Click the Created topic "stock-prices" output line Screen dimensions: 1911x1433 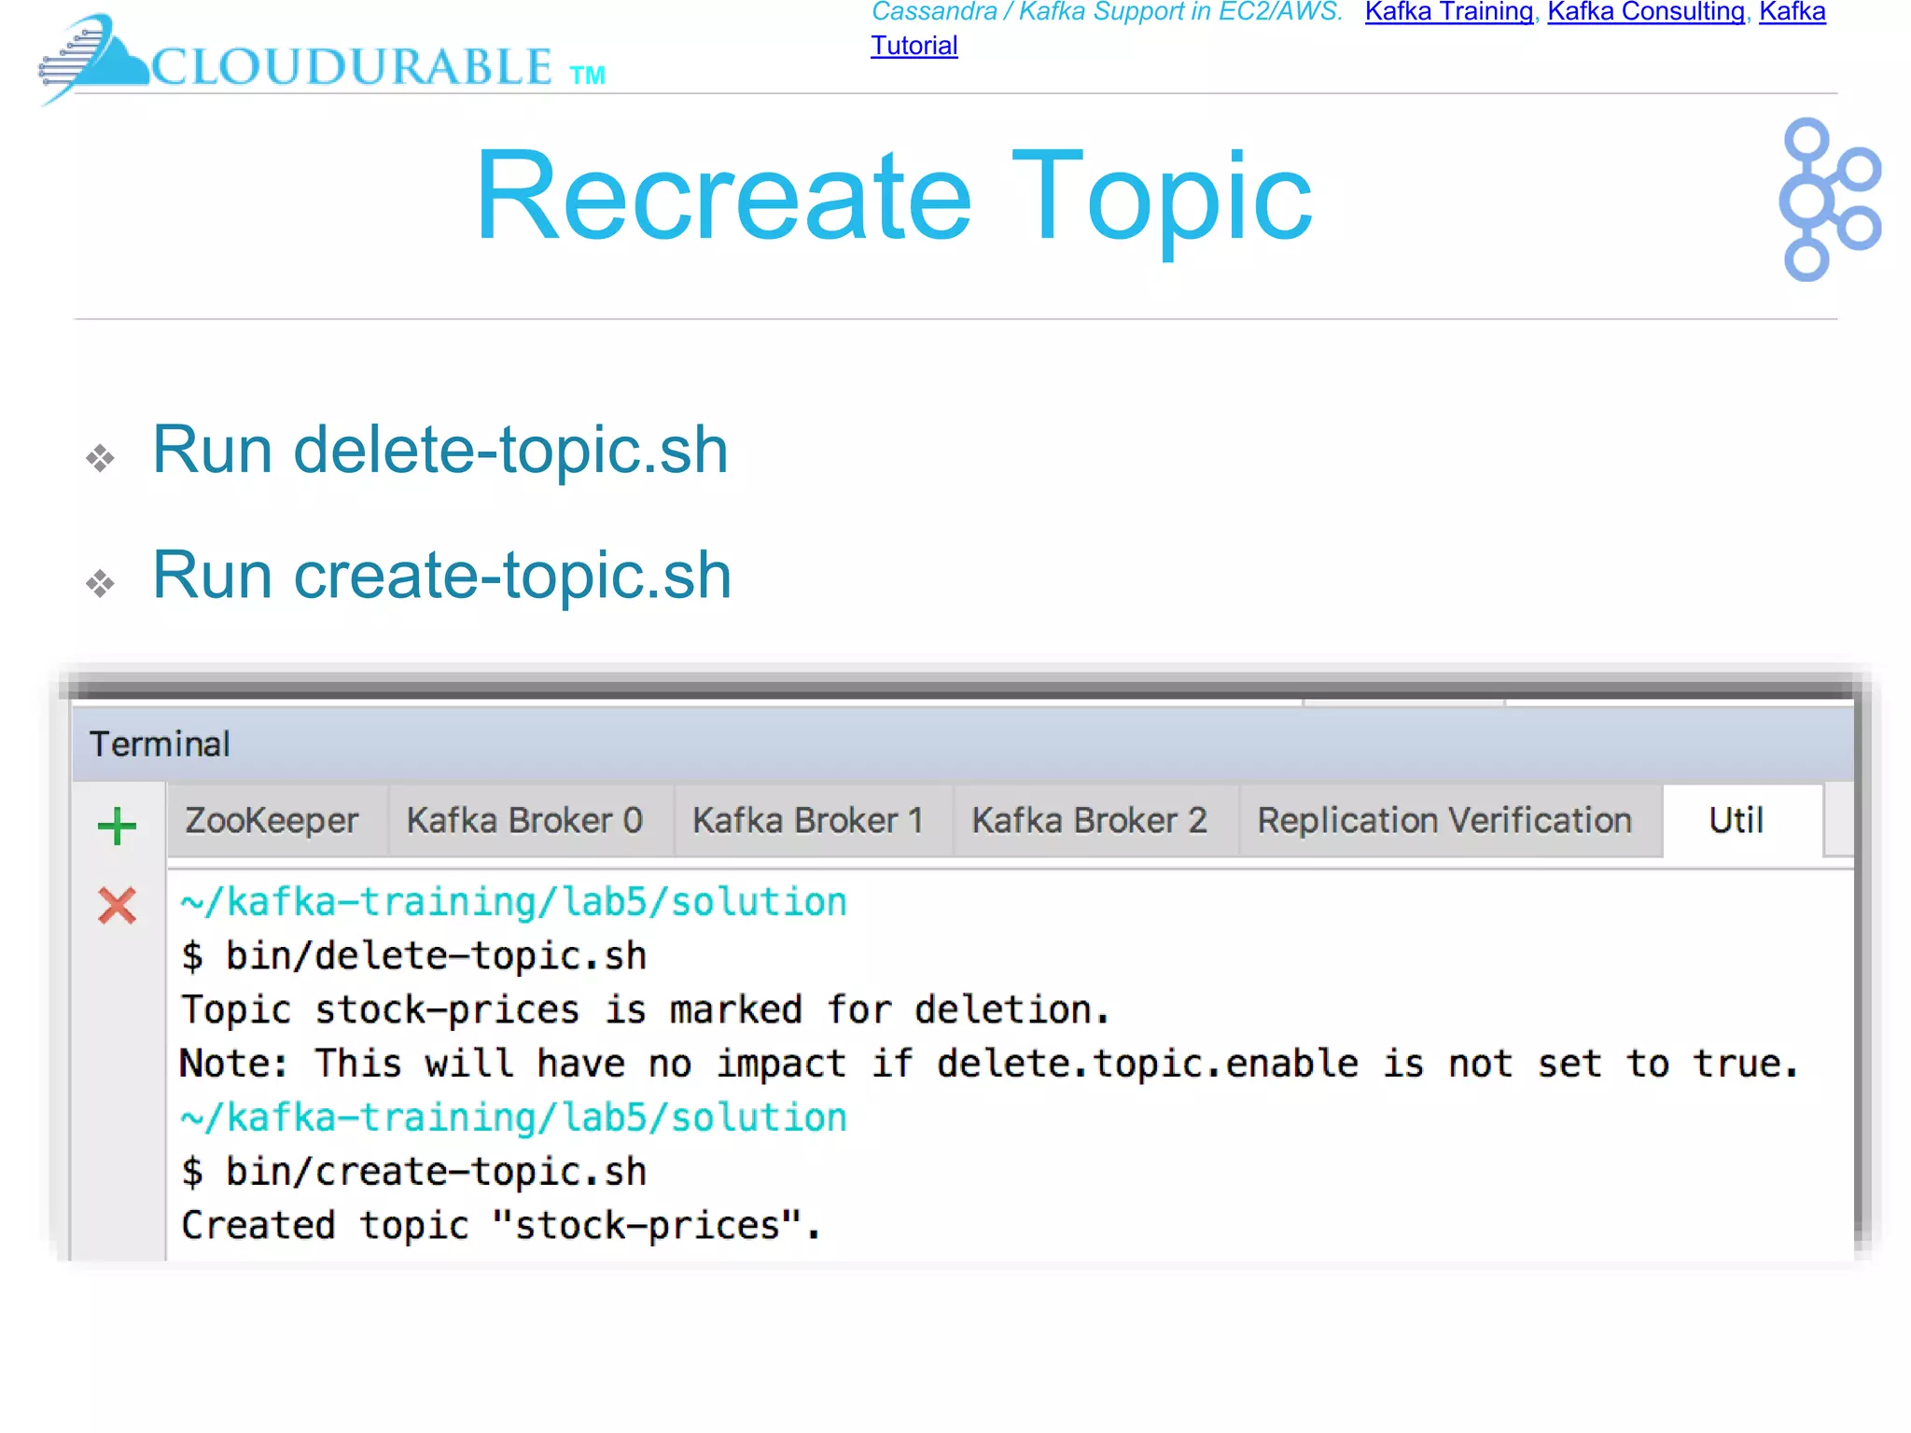[500, 1226]
